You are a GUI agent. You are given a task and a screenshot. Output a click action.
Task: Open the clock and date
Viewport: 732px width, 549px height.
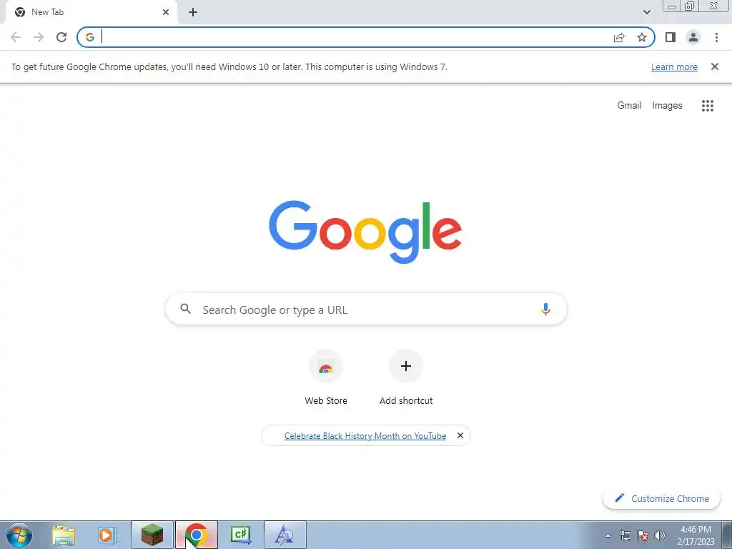click(696, 535)
